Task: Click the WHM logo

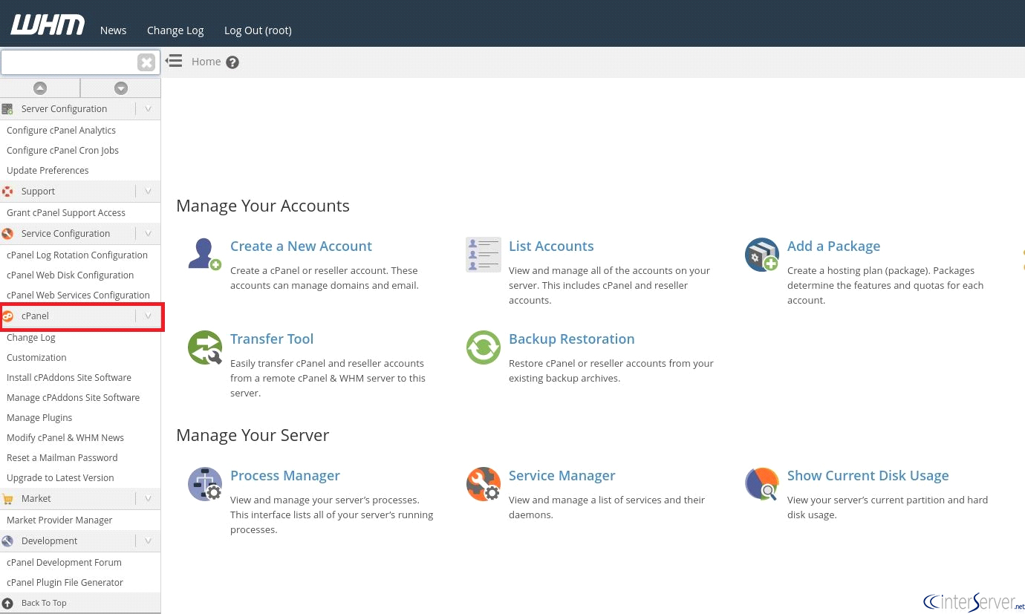Action: point(48,25)
